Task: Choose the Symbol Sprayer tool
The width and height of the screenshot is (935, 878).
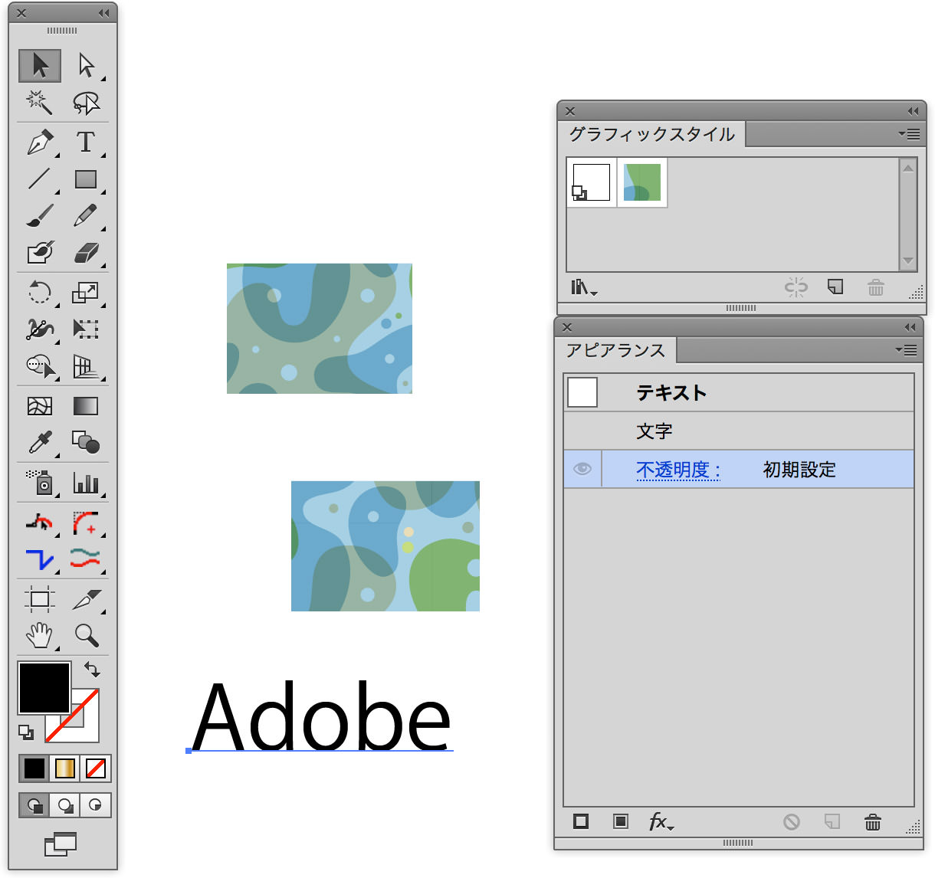Action: pos(40,483)
